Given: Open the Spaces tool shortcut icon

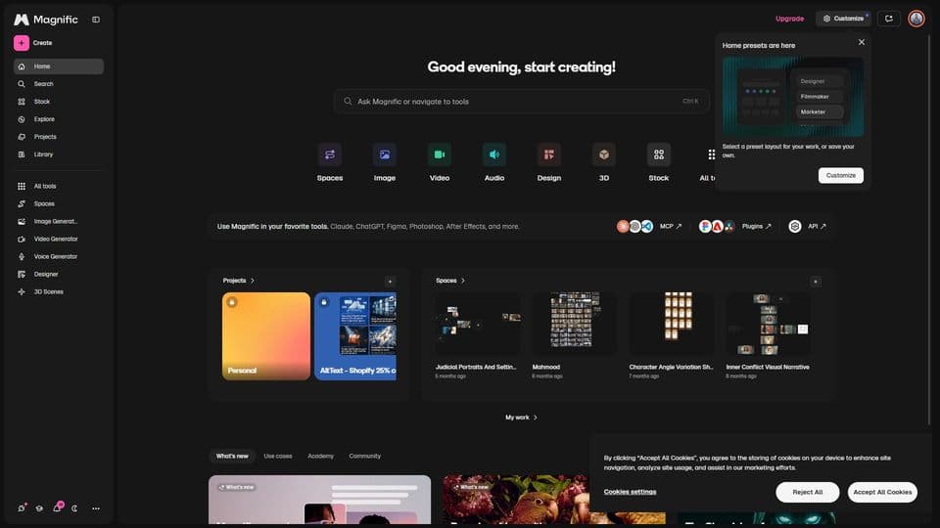Looking at the screenshot, I should coord(330,154).
